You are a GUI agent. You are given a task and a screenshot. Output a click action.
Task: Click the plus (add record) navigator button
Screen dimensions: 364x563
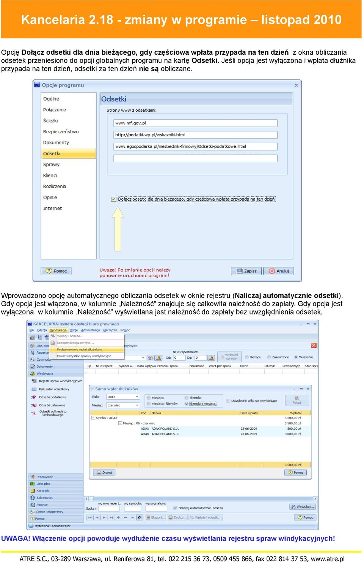point(118,517)
